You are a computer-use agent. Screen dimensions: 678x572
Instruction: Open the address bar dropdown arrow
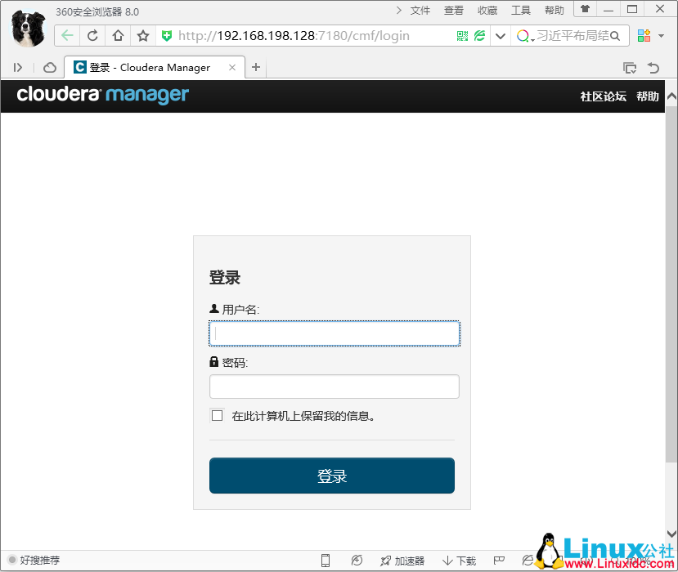click(x=500, y=36)
